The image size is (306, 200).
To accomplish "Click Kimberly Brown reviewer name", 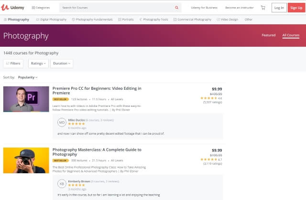I will tap(79, 181).
